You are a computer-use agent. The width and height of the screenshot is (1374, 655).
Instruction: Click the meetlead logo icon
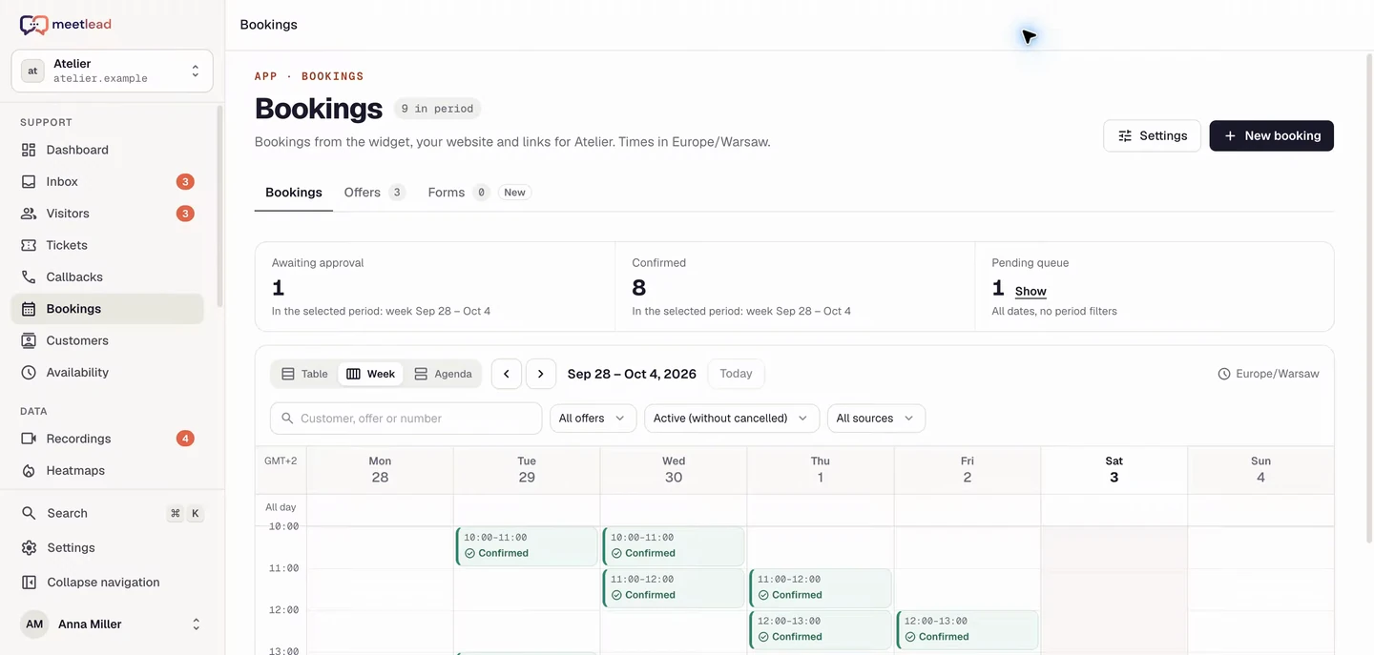click(33, 25)
